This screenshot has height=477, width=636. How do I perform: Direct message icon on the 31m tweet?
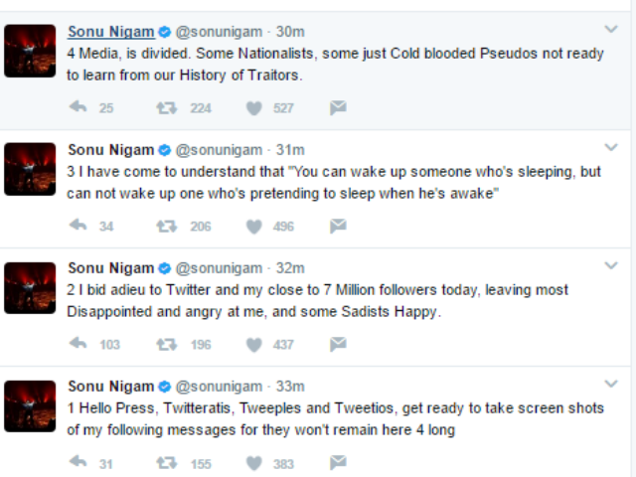coord(338,226)
